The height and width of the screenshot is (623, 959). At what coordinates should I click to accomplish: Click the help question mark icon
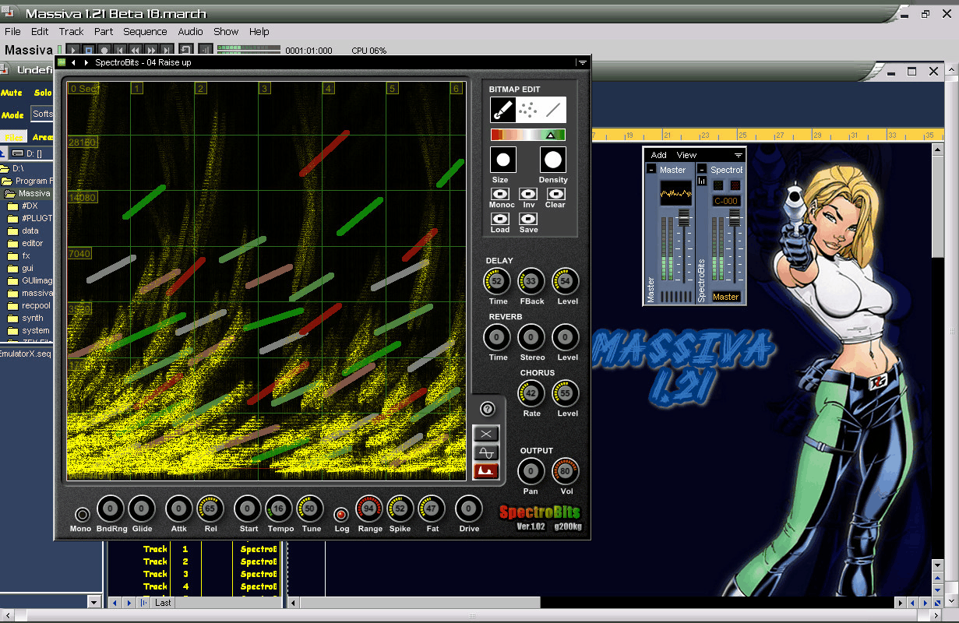point(488,409)
